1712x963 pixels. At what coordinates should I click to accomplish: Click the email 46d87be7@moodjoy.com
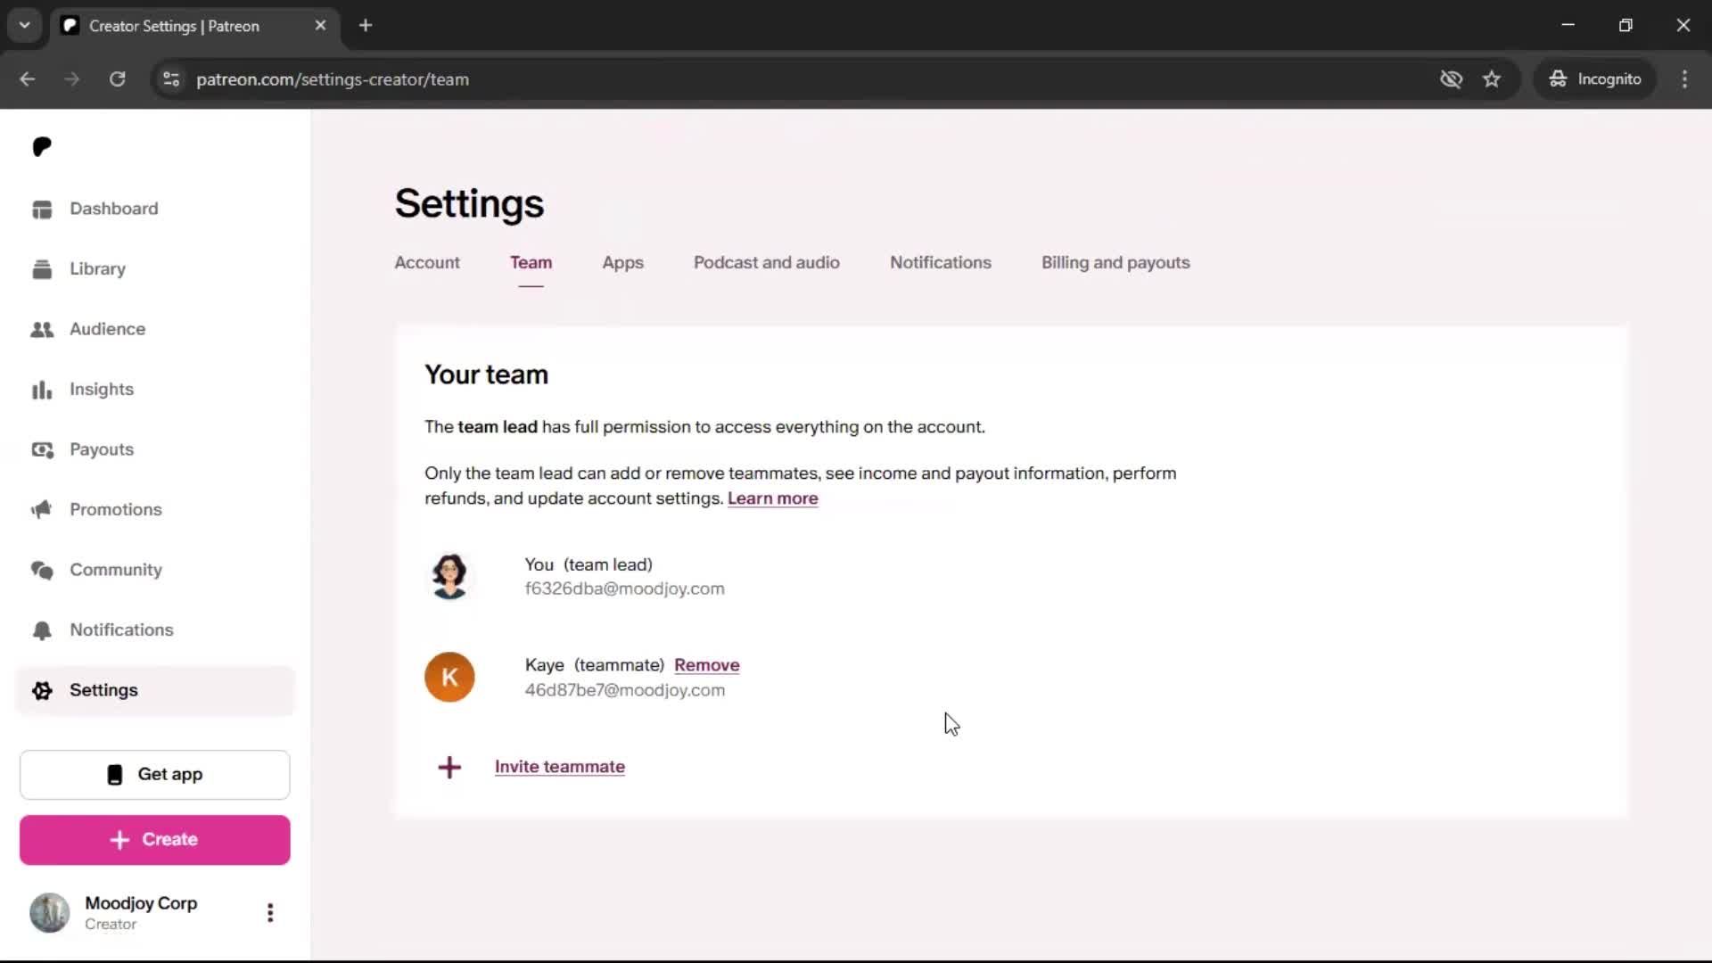(x=624, y=690)
